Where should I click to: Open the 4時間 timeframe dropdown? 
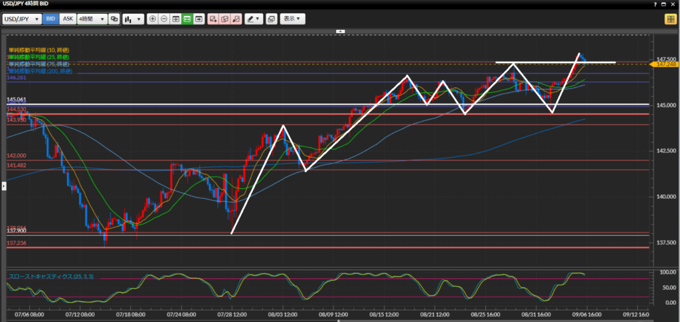[x=92, y=19]
